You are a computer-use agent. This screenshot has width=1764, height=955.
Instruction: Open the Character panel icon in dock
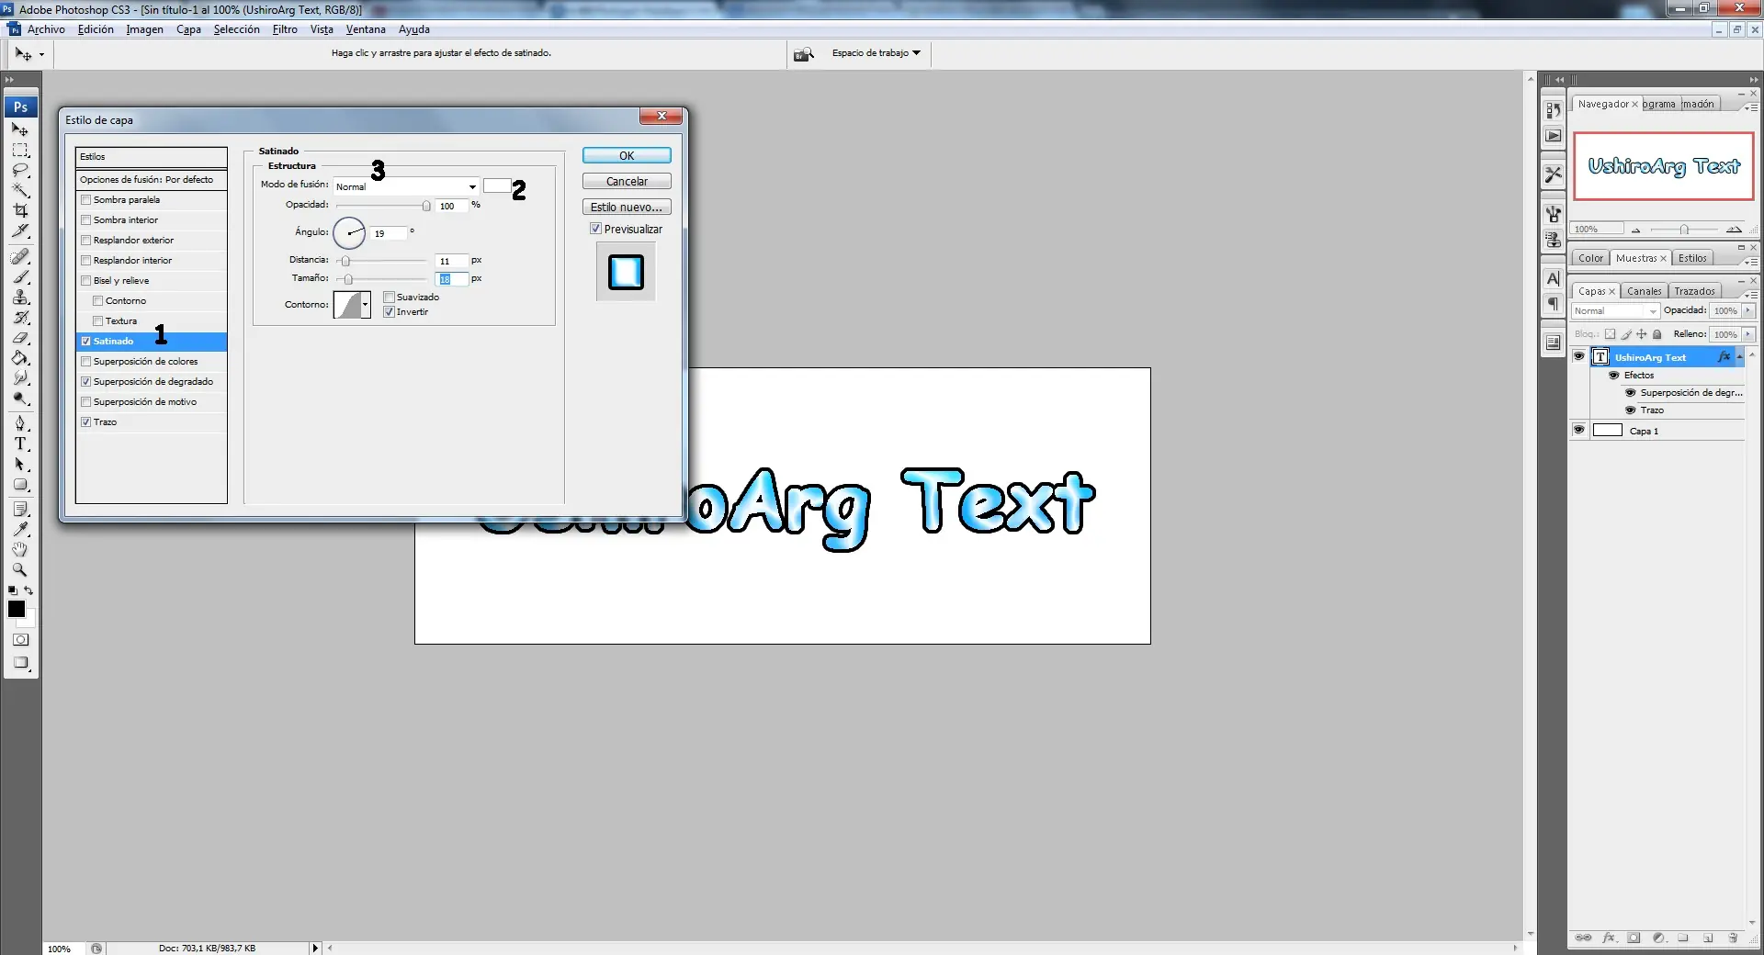point(1553,278)
